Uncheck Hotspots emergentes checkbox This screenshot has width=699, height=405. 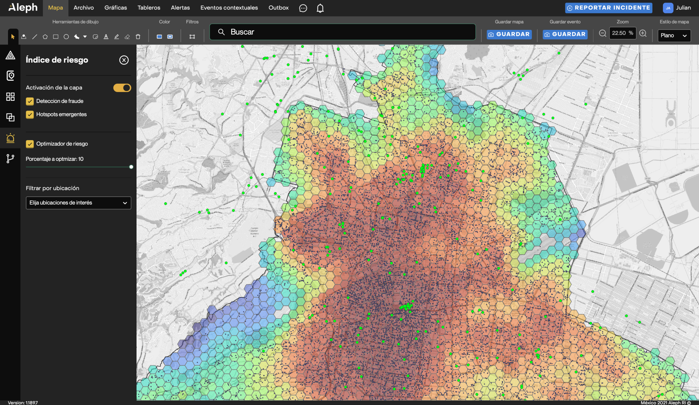[x=30, y=115]
